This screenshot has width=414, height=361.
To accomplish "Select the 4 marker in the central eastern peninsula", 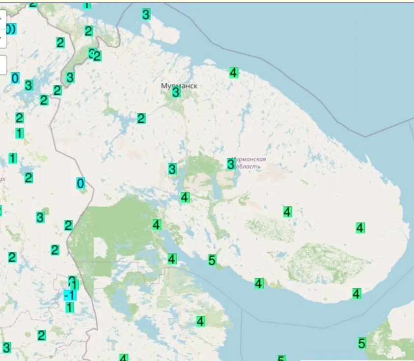I will click(287, 212).
